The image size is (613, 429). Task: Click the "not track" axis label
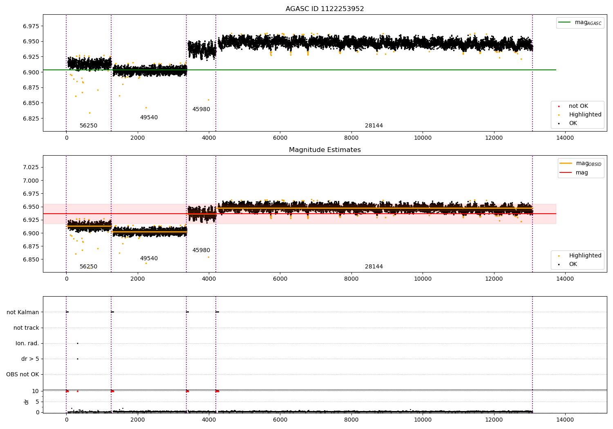(26, 328)
